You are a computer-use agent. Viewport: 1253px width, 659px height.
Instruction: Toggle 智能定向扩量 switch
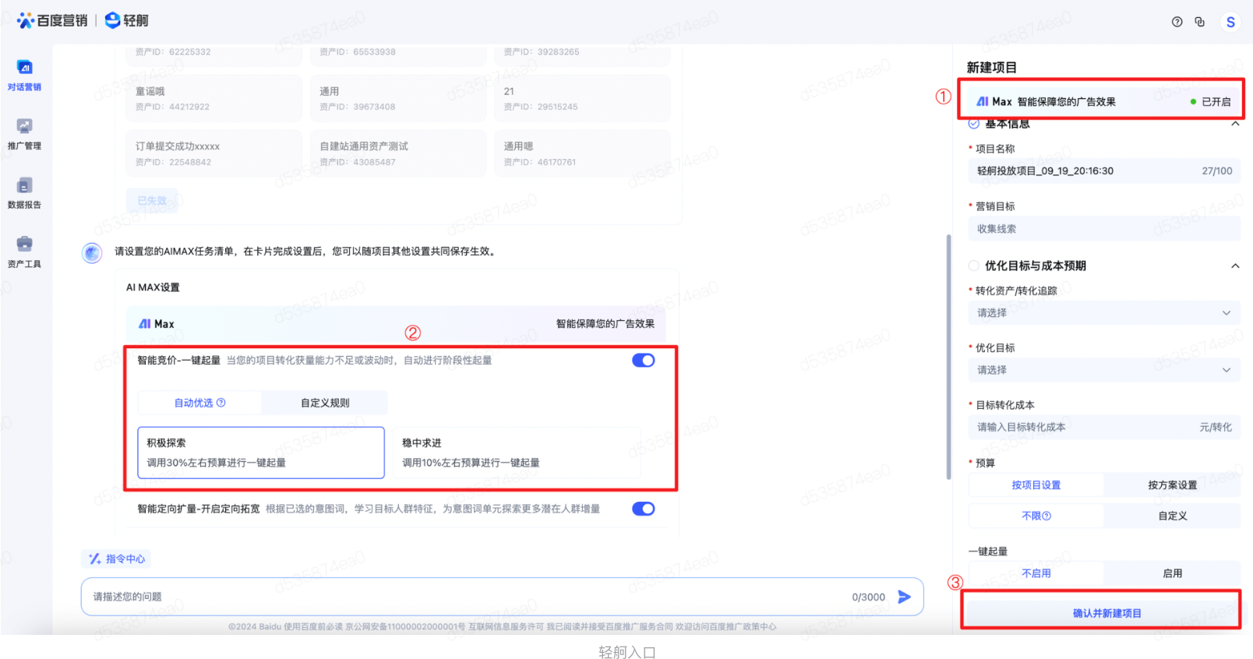(643, 509)
